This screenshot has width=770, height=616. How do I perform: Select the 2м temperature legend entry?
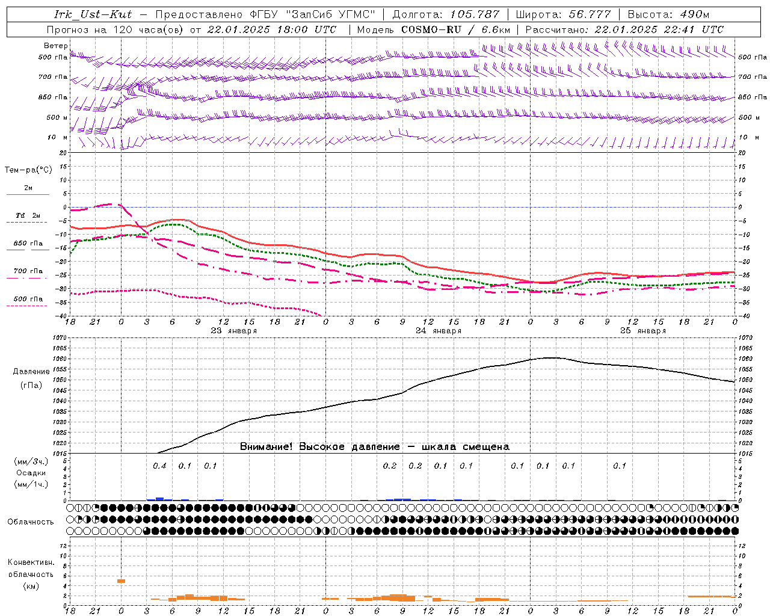pyautogui.click(x=28, y=188)
